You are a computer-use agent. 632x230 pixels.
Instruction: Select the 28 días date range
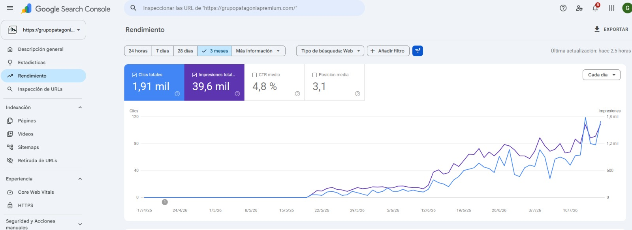185,51
